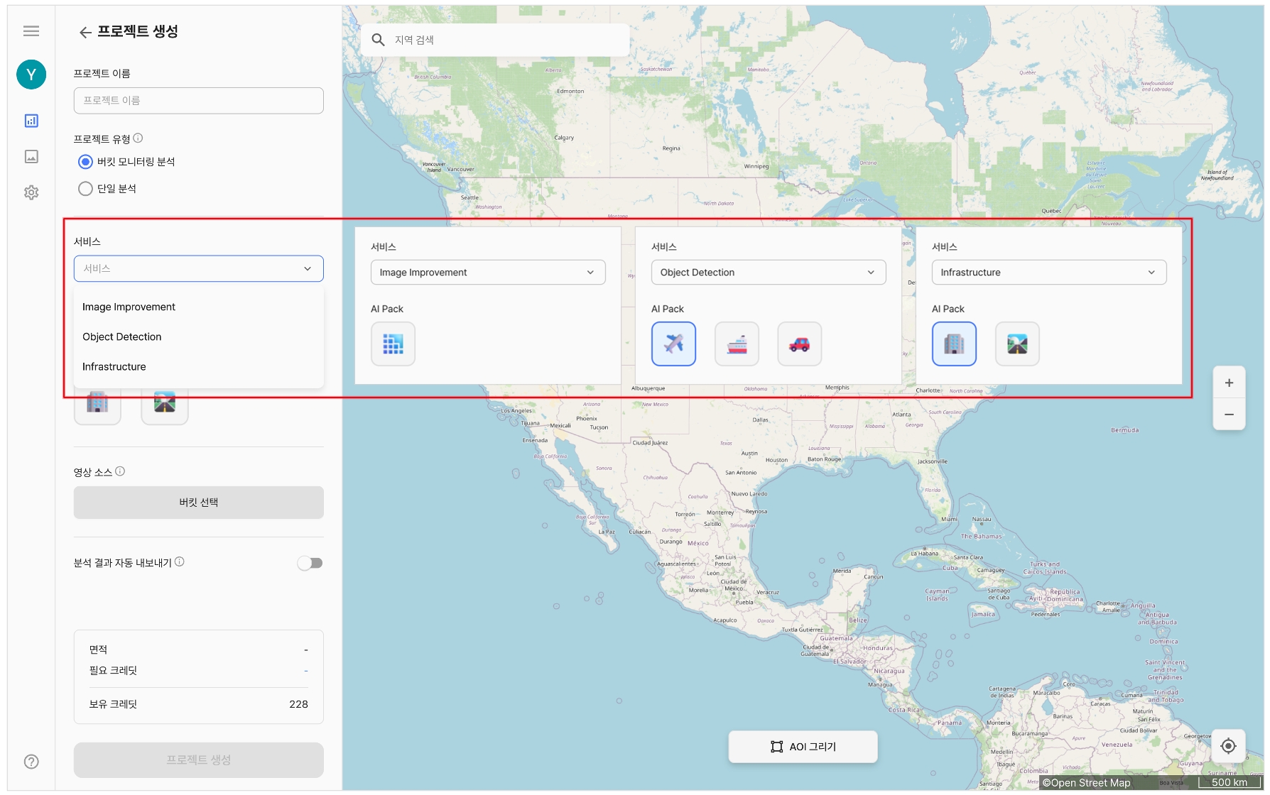Choose Object Detection from the dropdown list
The width and height of the screenshot is (1270, 795).
(122, 337)
